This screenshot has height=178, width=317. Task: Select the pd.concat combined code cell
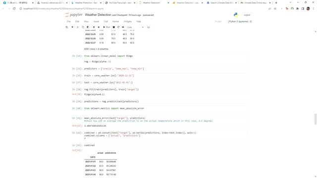tap(165, 135)
